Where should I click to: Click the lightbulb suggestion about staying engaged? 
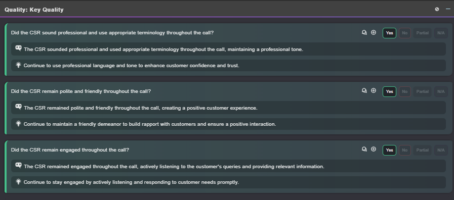(228, 182)
